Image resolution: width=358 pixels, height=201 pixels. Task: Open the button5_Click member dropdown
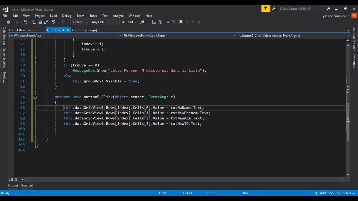click(293, 36)
